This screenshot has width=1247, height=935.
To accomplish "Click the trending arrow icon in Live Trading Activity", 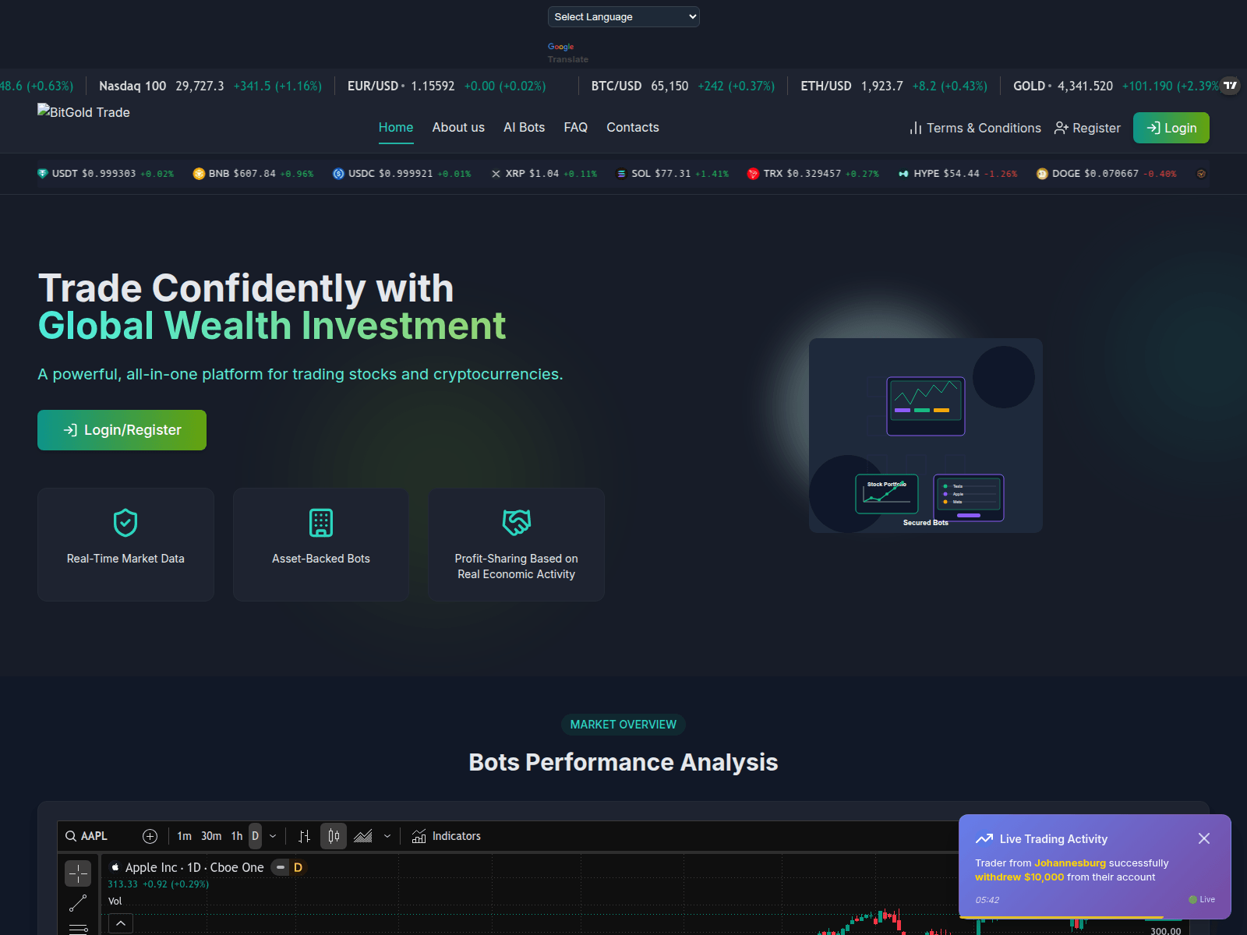I will click(x=984, y=839).
